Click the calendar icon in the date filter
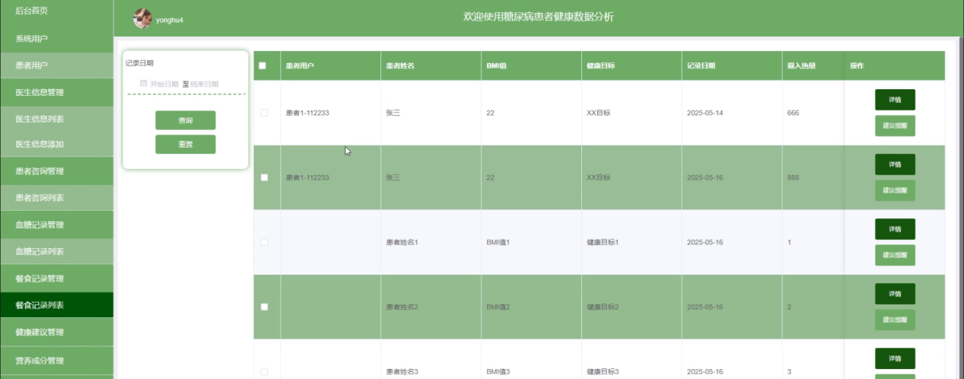Image resolution: width=964 pixels, height=379 pixels. [144, 84]
